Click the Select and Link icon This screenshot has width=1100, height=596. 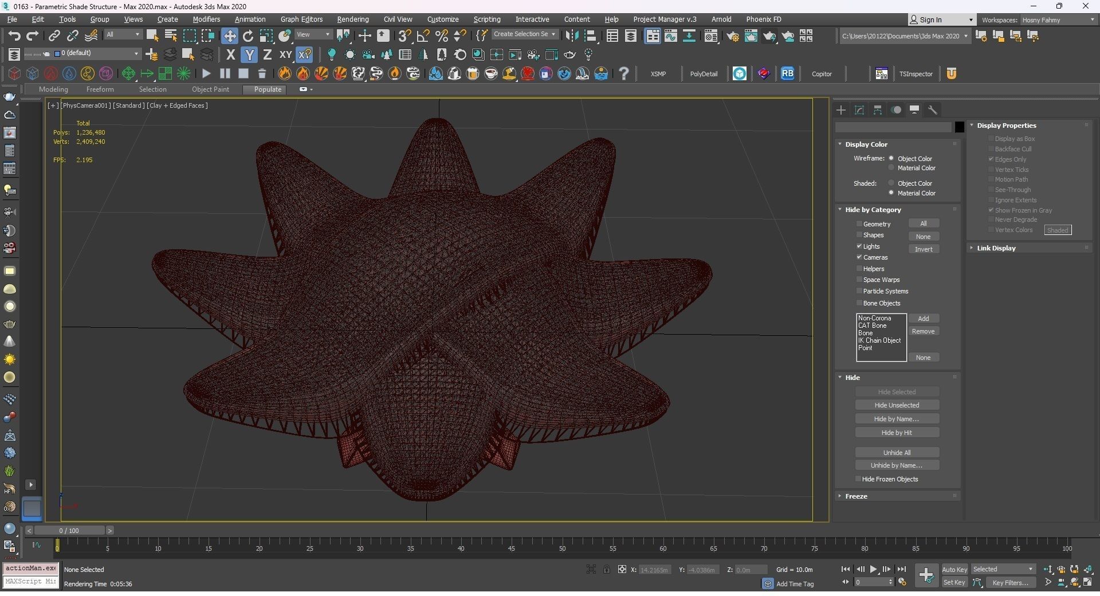coord(54,36)
